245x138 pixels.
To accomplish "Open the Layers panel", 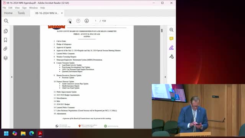I will (6, 58).
